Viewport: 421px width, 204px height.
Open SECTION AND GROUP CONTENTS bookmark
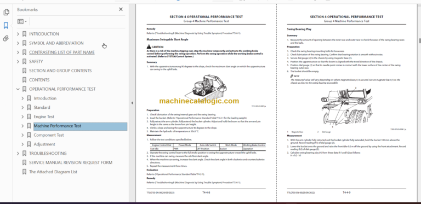[60, 71]
